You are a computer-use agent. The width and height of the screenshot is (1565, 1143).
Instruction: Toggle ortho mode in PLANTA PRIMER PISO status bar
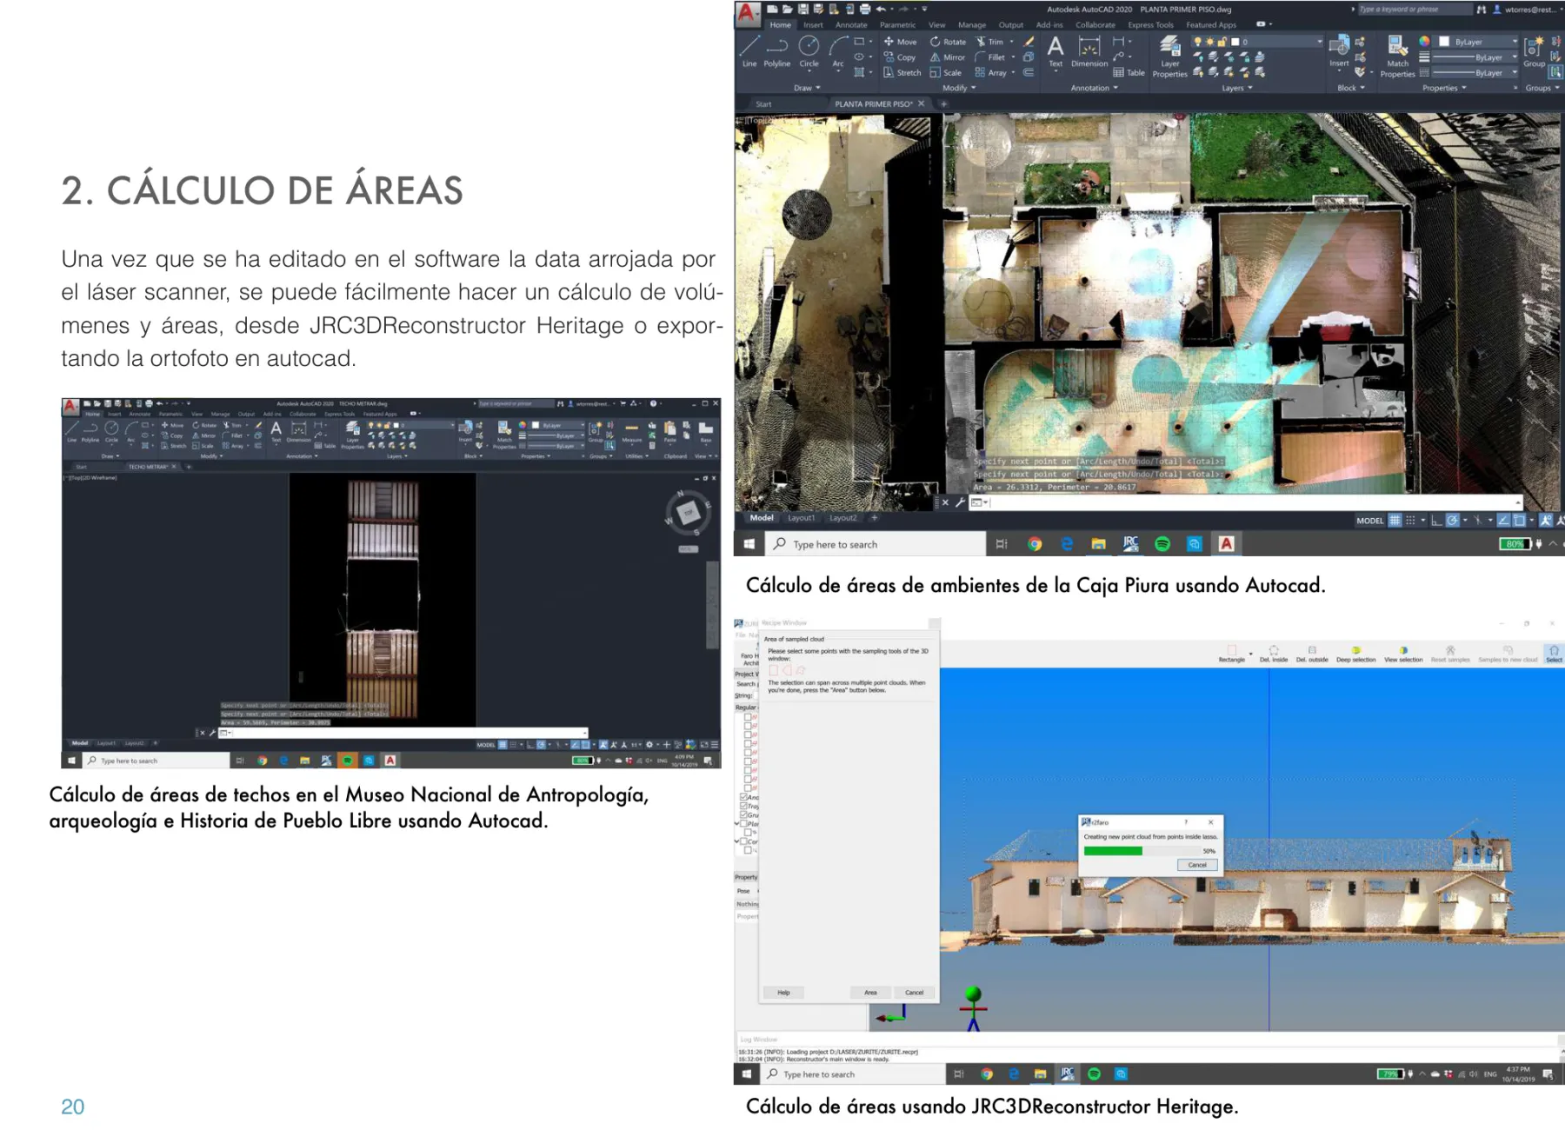pyautogui.click(x=1436, y=520)
